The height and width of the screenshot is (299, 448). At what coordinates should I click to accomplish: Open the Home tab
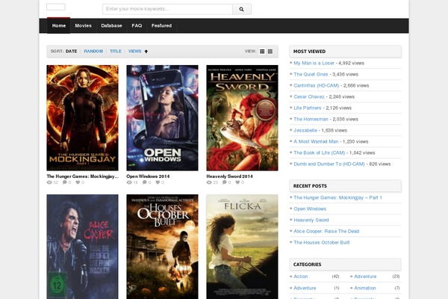click(59, 25)
